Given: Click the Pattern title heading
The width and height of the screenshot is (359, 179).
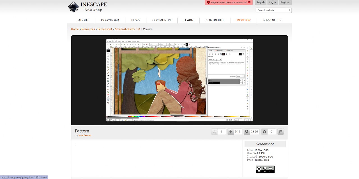Looking at the screenshot, I should point(82,131).
